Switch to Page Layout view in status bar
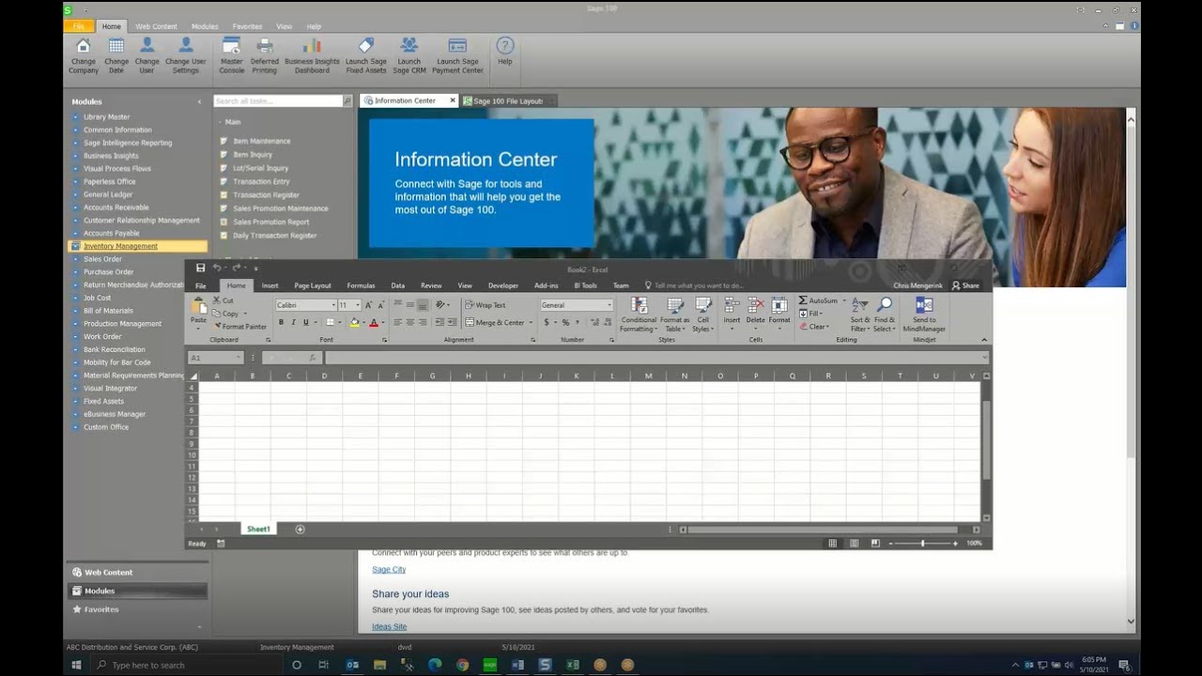Image resolution: width=1202 pixels, height=676 pixels. point(854,544)
